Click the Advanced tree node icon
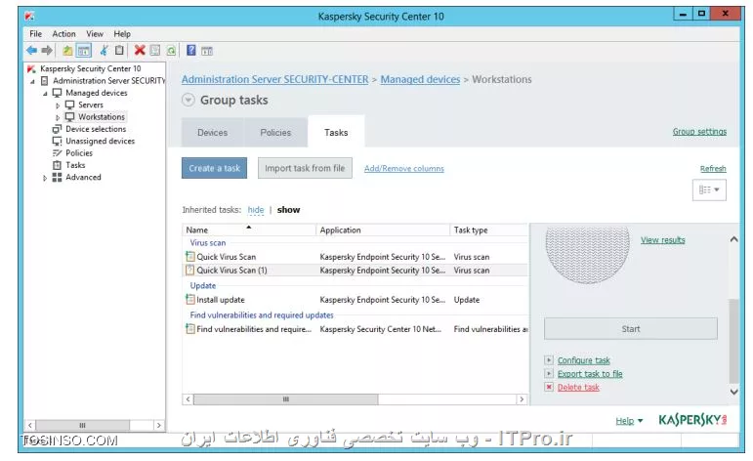Image resolution: width=753 pixels, height=461 pixels. click(x=57, y=177)
